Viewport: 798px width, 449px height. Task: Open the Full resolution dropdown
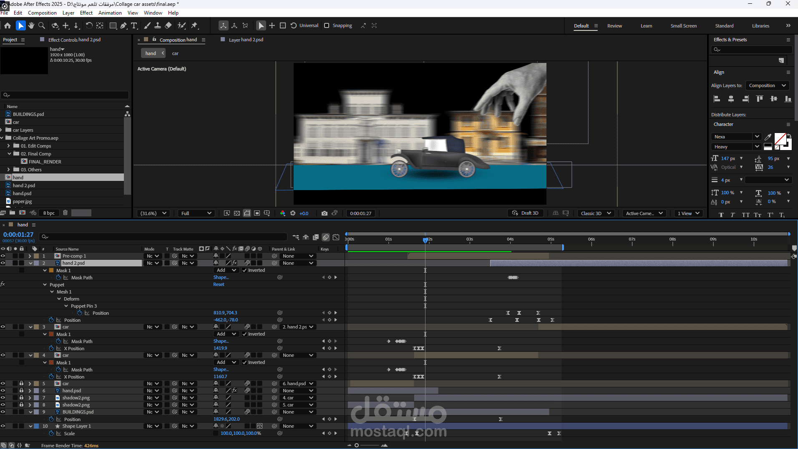[x=196, y=213]
